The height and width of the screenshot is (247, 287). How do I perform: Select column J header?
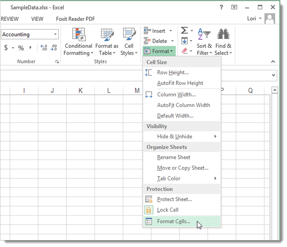tap(52, 90)
